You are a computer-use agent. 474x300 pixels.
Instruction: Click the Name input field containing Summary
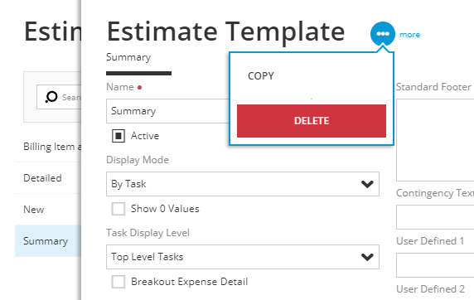pyautogui.click(x=167, y=111)
